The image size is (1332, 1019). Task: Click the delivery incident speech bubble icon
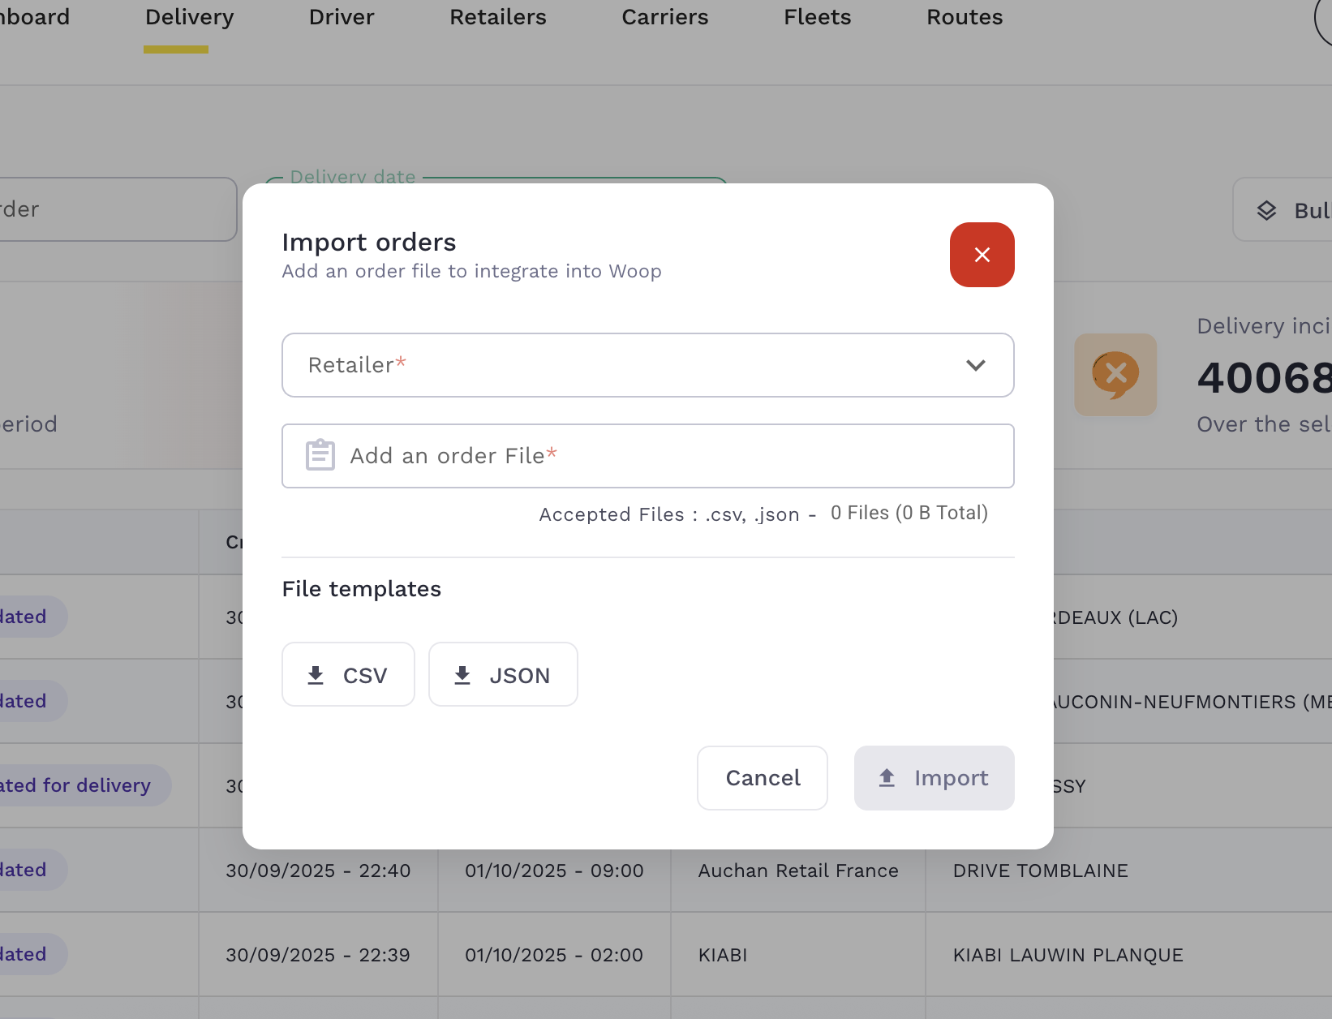tap(1115, 375)
